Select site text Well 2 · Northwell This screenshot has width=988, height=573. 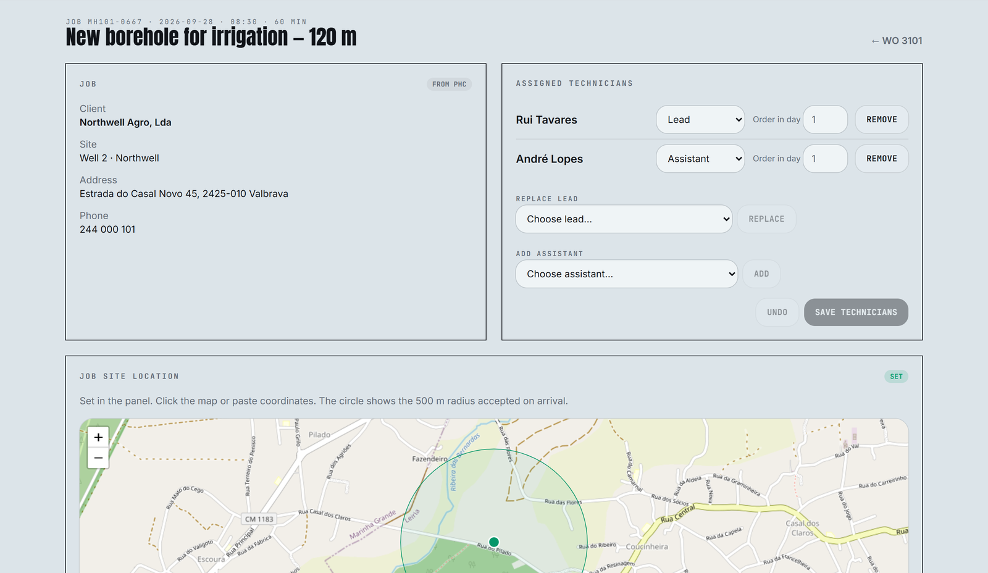(x=119, y=158)
